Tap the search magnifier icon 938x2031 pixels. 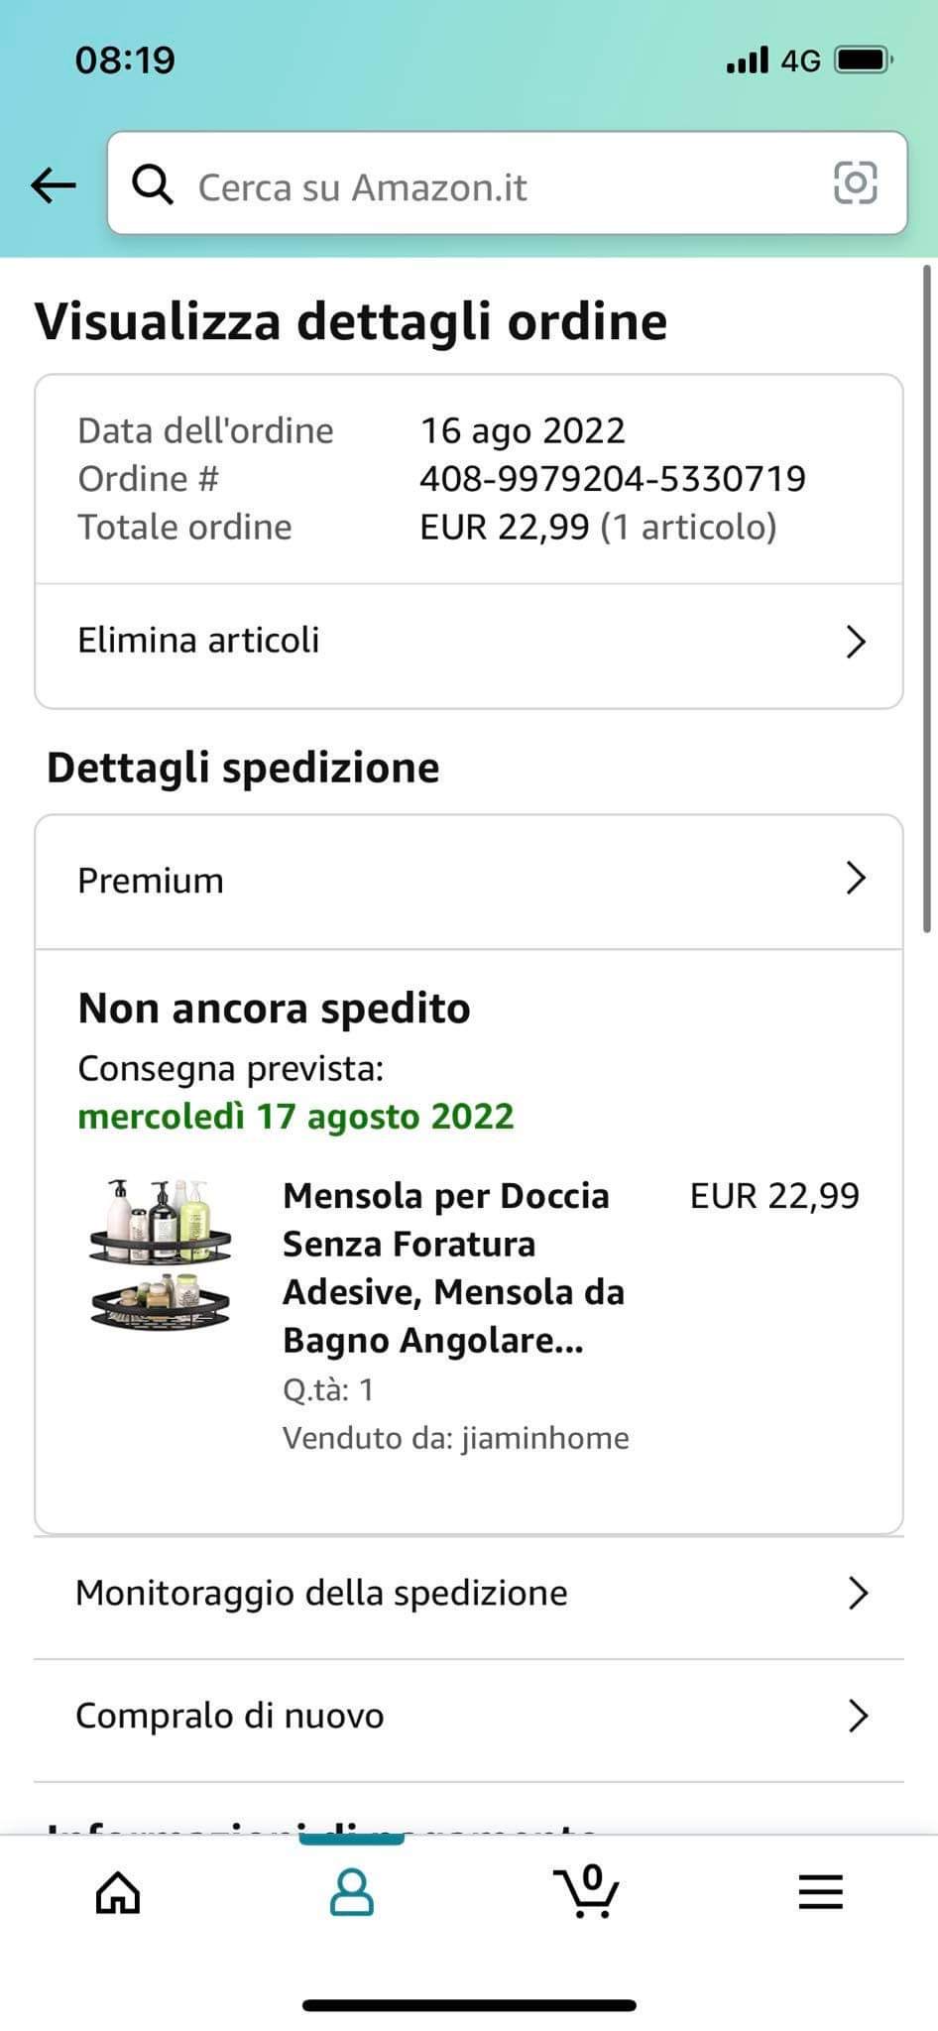click(153, 184)
